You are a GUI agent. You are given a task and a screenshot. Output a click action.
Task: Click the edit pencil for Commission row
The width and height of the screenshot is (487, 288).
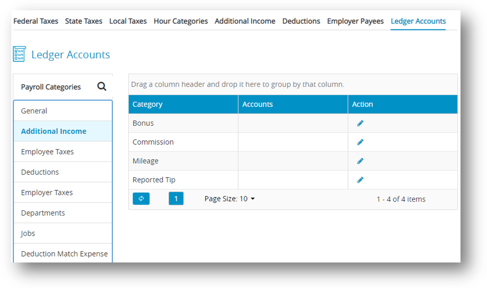click(360, 142)
